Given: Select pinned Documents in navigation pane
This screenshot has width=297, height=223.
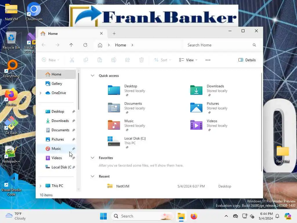Looking at the screenshot, I should pos(56,130).
